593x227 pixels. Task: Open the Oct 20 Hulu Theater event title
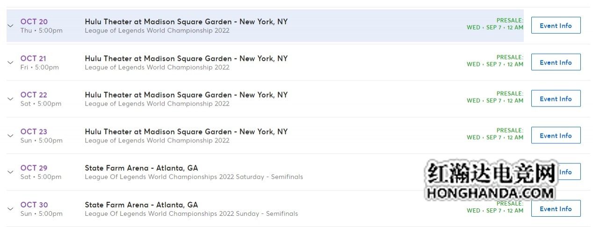click(186, 22)
